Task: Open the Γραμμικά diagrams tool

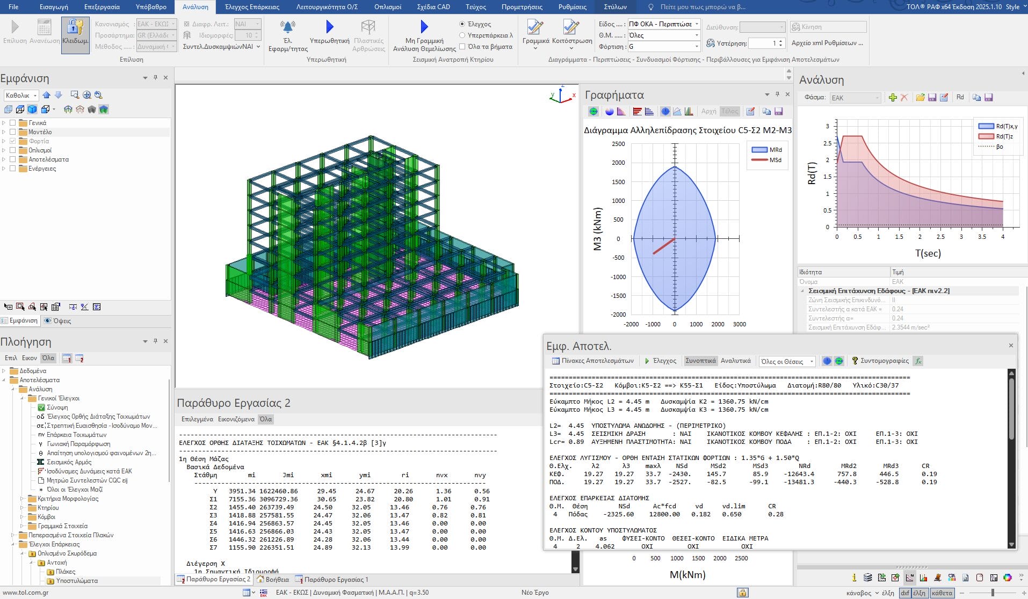Action: click(x=535, y=31)
